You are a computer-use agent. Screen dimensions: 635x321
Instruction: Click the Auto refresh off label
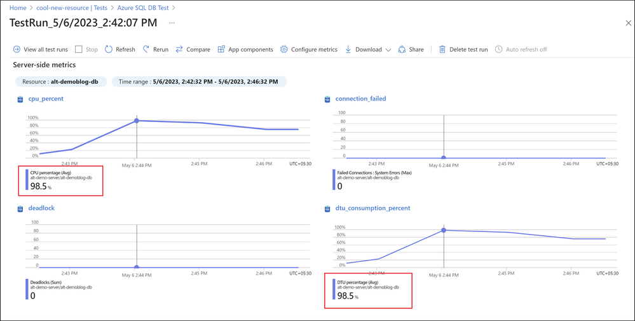(526, 50)
